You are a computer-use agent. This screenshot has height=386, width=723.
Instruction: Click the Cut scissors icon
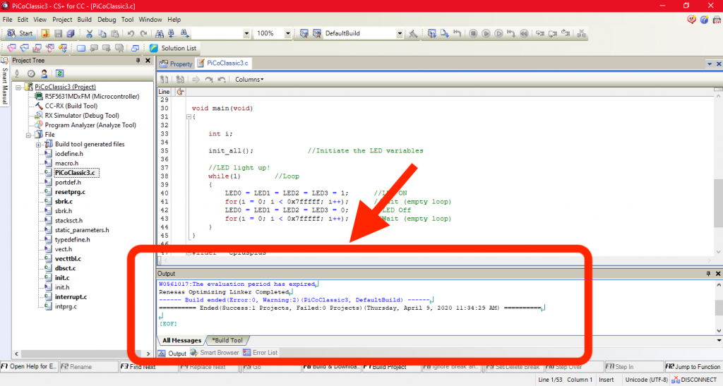90,33
